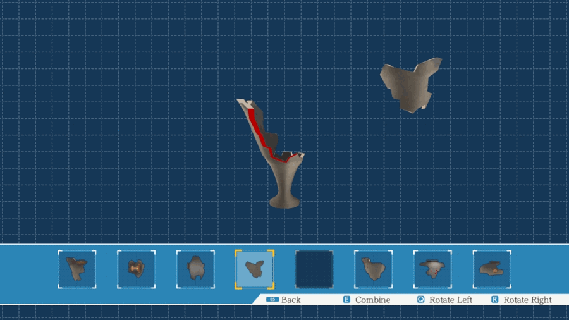The height and width of the screenshot is (320, 569).
Task: Pick the highlighted fourth shard slot
Action: pyautogui.click(x=254, y=269)
